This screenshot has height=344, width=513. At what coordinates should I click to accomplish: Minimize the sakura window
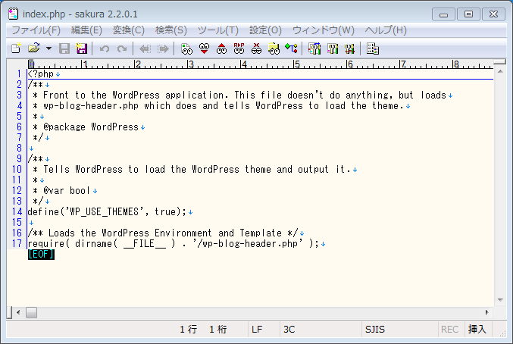tap(443, 14)
